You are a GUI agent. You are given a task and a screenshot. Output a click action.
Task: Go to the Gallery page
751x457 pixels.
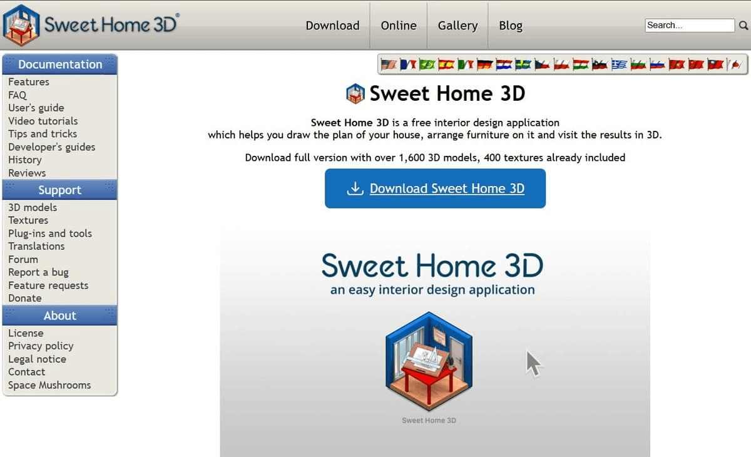(x=457, y=26)
